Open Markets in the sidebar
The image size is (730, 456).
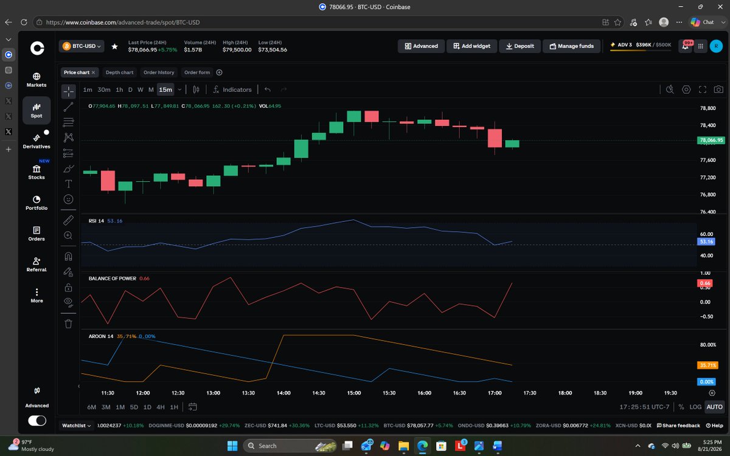pyautogui.click(x=36, y=80)
